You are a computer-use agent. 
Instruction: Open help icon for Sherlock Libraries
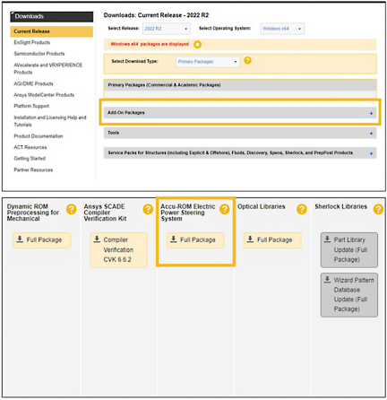click(x=378, y=209)
